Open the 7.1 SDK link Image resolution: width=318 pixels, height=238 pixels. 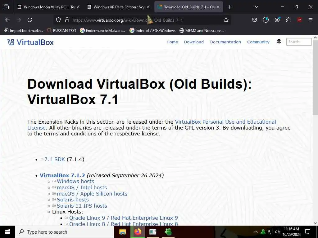(55, 159)
